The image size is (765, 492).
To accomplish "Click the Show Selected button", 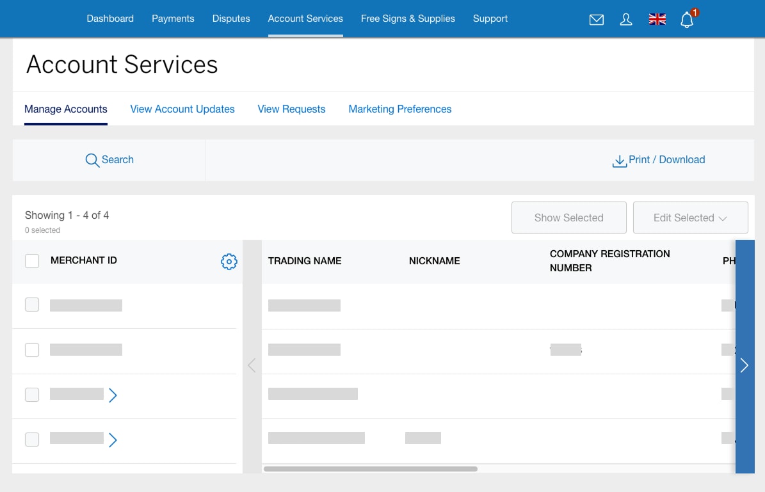I will (569, 218).
